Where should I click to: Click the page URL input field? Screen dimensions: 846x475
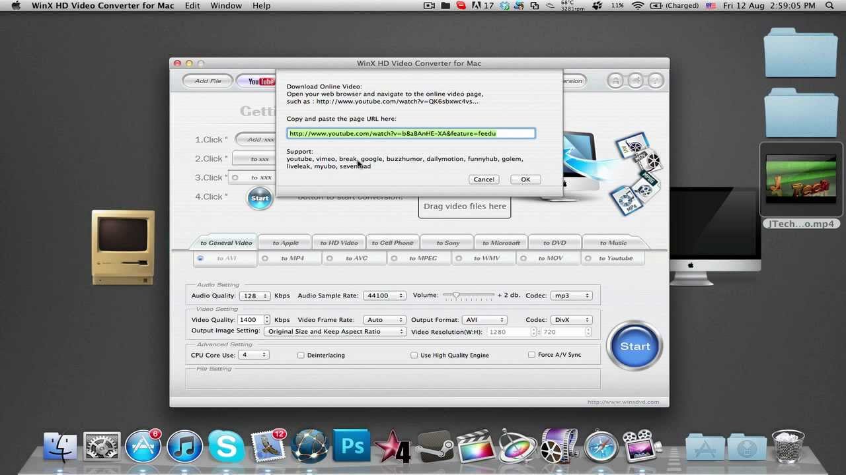(410, 133)
